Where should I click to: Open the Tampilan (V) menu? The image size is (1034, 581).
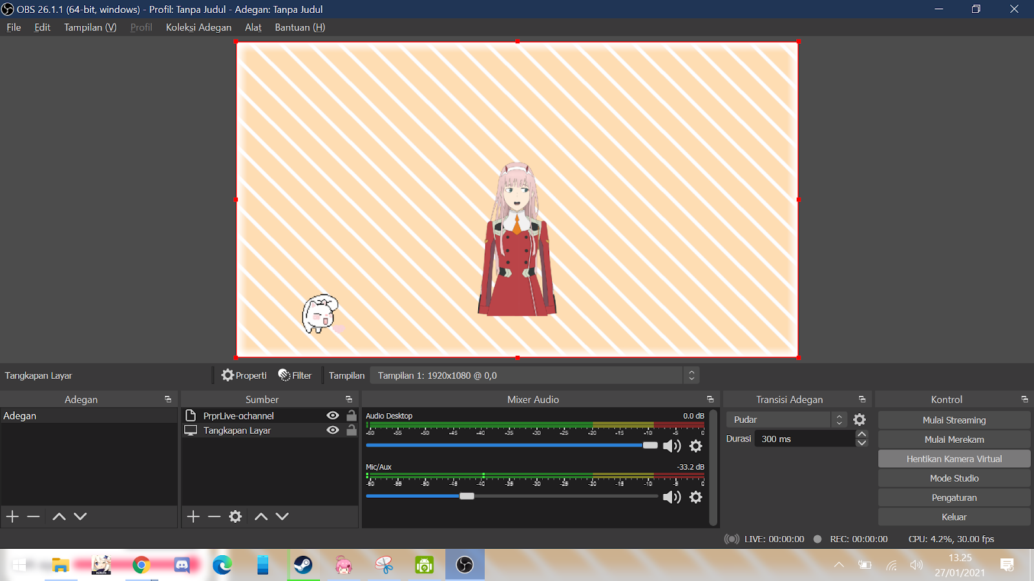(90, 27)
